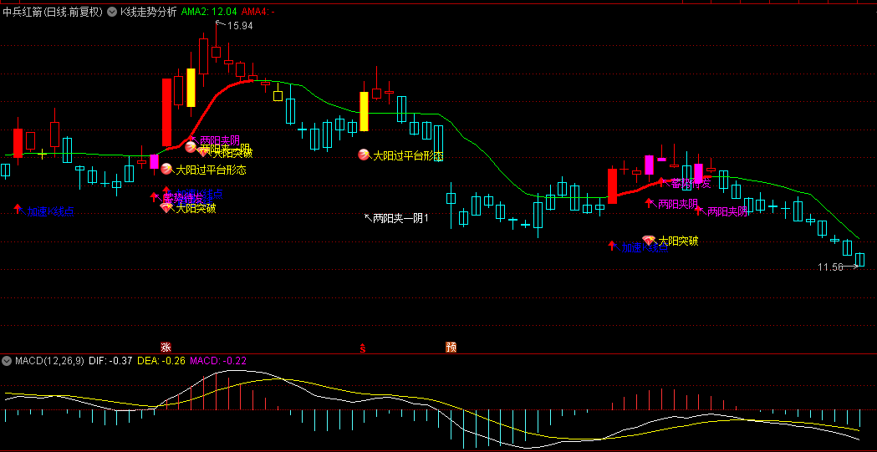Click the white 两阳夹一阴1 label
The image size is (877, 452).
pyautogui.click(x=400, y=218)
